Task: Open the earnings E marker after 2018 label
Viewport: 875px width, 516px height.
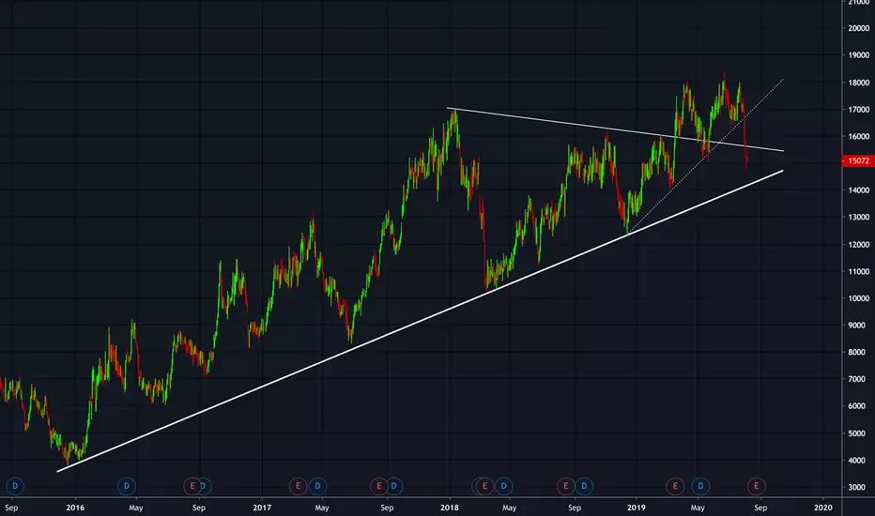Action: [484, 486]
